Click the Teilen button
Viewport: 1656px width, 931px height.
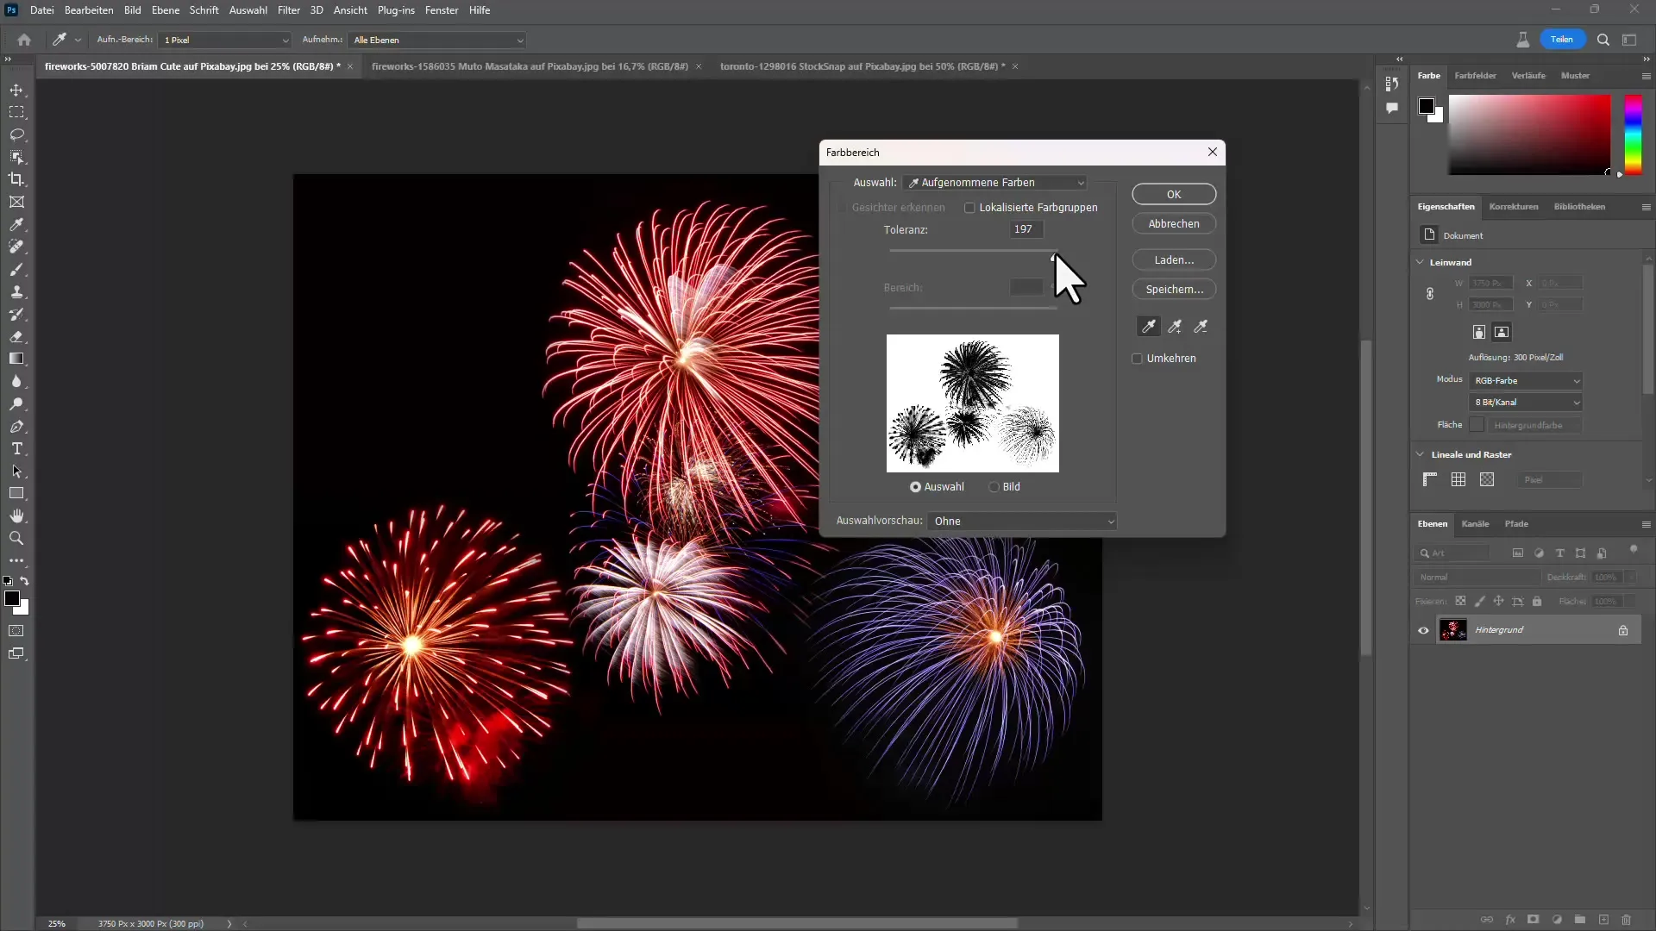pos(1561,40)
